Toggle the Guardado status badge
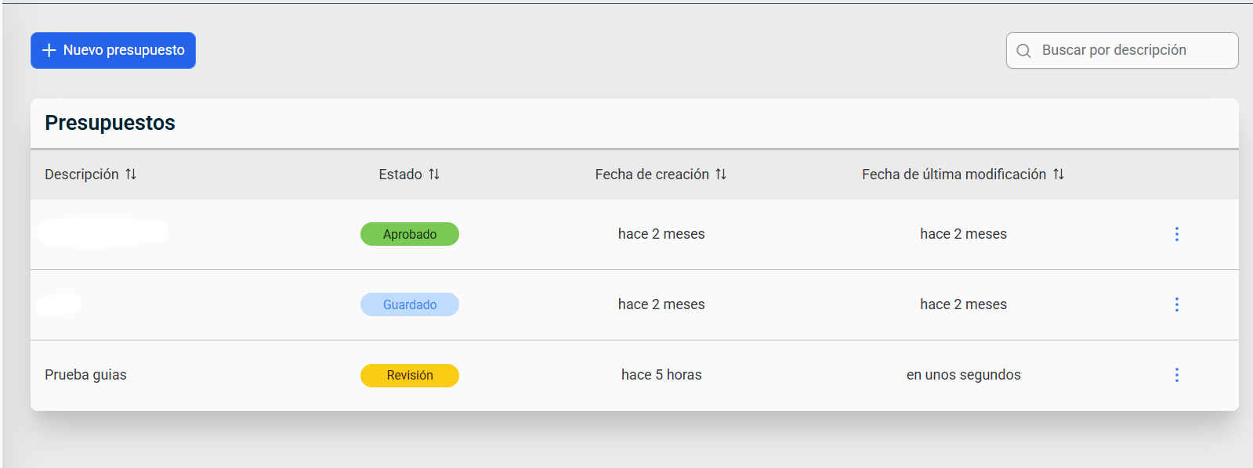The width and height of the screenshot is (1253, 468). [409, 304]
